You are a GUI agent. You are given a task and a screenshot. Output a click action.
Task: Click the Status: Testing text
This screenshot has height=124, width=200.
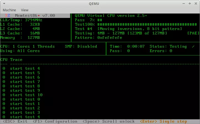[168, 47]
